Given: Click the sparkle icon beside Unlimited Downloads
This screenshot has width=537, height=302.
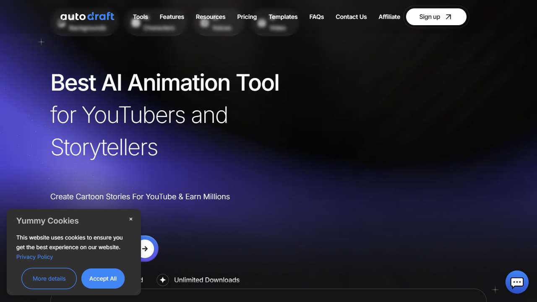Looking at the screenshot, I should (x=163, y=280).
